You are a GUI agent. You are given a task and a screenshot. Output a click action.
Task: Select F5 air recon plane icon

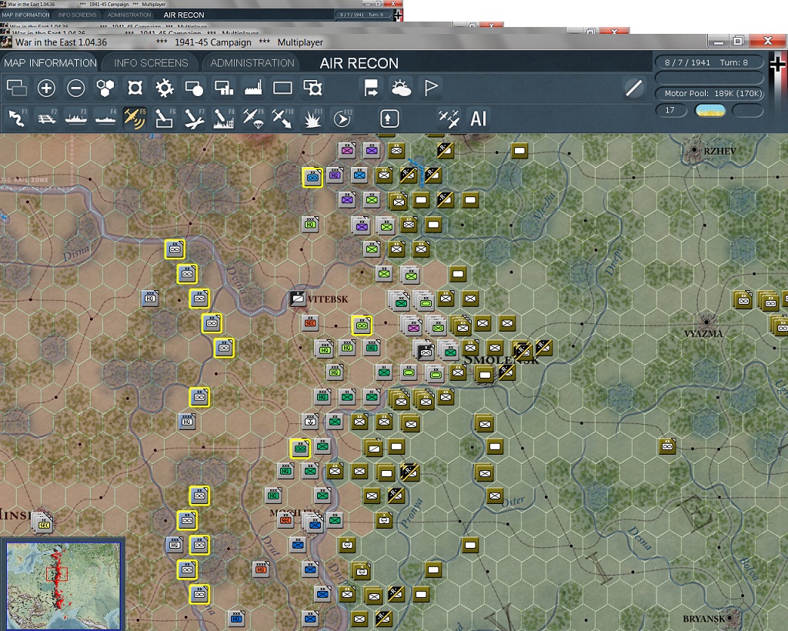(x=135, y=119)
